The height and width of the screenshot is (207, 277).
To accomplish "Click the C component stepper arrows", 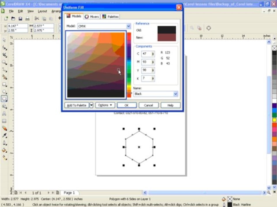I will click(x=153, y=54).
